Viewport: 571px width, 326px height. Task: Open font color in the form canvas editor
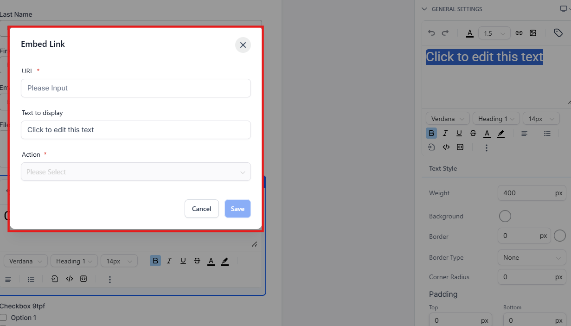click(x=211, y=262)
